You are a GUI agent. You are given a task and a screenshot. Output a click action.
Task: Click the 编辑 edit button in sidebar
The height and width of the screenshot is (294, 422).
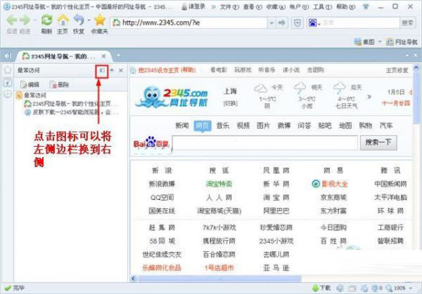[x=30, y=85]
